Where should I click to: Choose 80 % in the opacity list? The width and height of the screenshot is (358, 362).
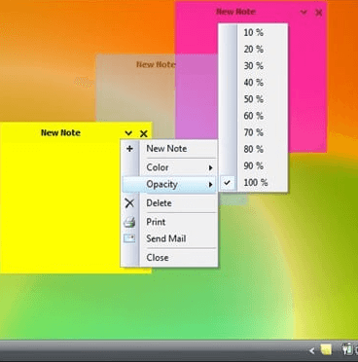(253, 149)
